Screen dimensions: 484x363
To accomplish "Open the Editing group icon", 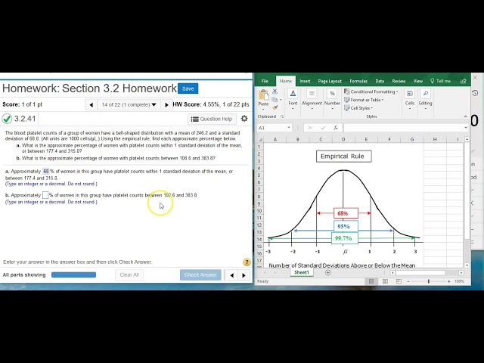I will point(425,94).
